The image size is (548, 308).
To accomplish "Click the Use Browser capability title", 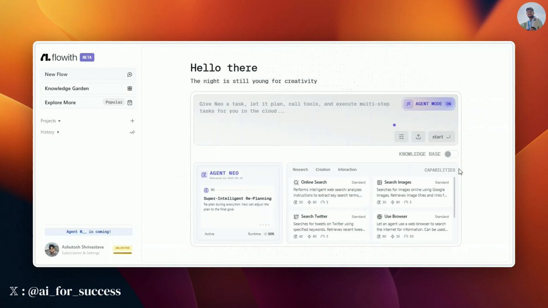I will pos(396,217).
